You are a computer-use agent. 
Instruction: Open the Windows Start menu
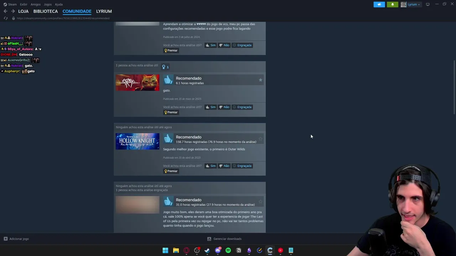pos(165,250)
